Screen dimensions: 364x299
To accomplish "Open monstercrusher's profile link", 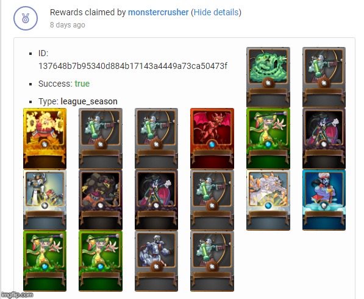I will (158, 12).
